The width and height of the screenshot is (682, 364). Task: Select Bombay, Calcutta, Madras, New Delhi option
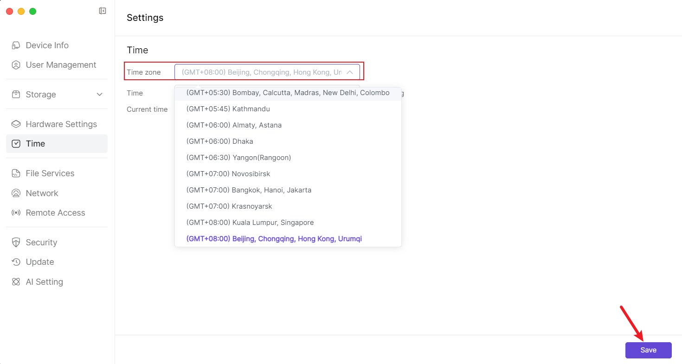click(288, 93)
